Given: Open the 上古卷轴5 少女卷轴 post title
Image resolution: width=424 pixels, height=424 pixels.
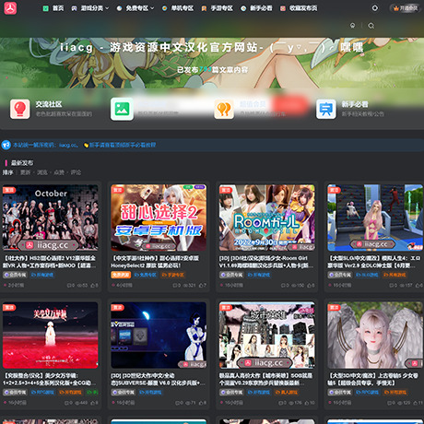Looking at the screenshot, I should coord(372,379).
